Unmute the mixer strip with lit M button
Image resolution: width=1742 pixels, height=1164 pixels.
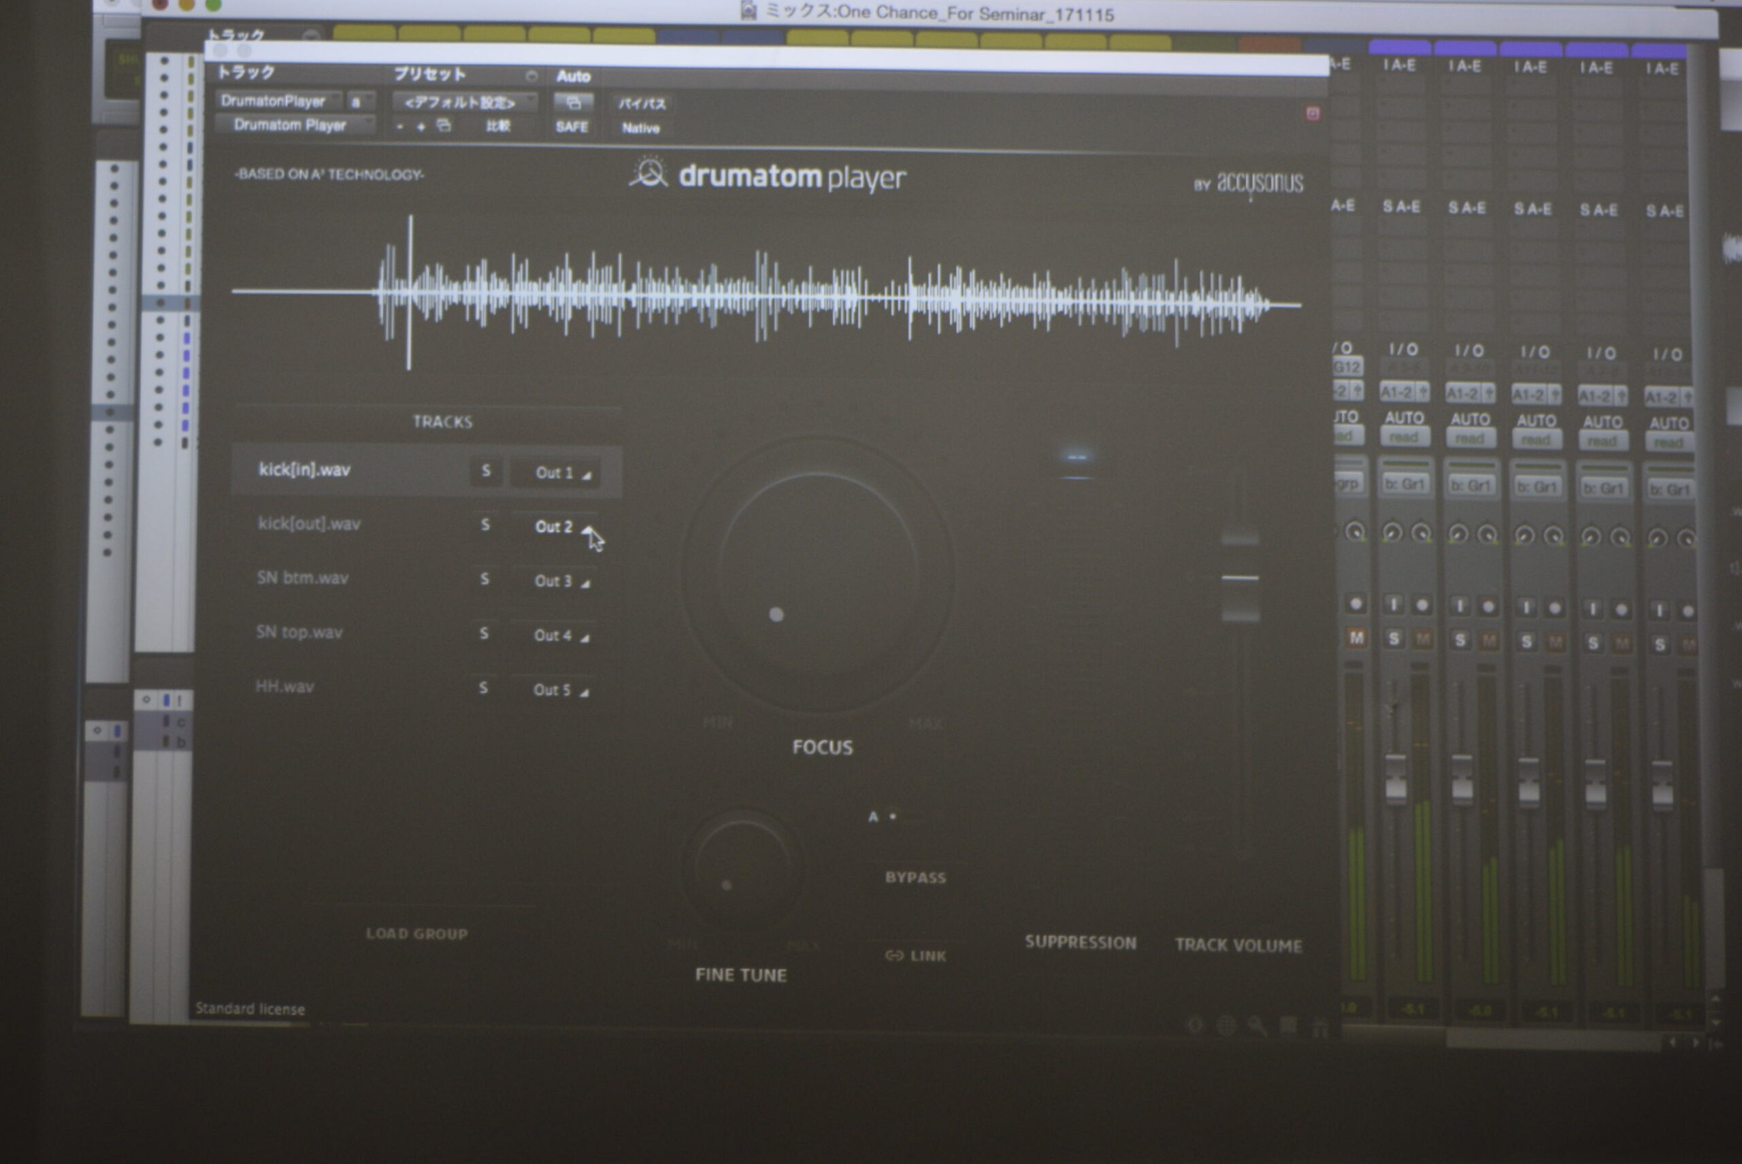point(1356,637)
